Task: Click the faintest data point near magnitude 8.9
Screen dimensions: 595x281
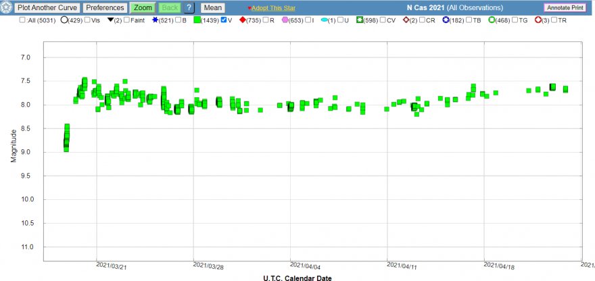Action: [x=66, y=148]
